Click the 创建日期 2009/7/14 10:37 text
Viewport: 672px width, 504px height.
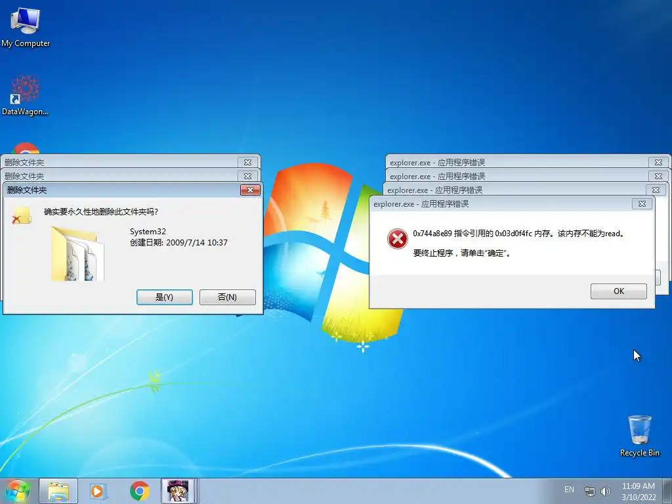pos(178,243)
